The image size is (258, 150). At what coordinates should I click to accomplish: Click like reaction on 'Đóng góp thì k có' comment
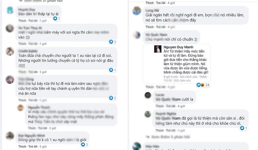coord(84,145)
